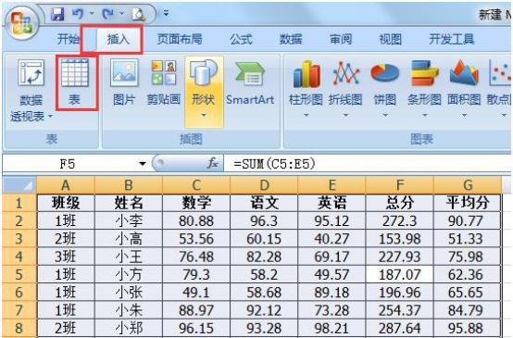
Task: Open the Office button menu
Action: [x=21, y=23]
